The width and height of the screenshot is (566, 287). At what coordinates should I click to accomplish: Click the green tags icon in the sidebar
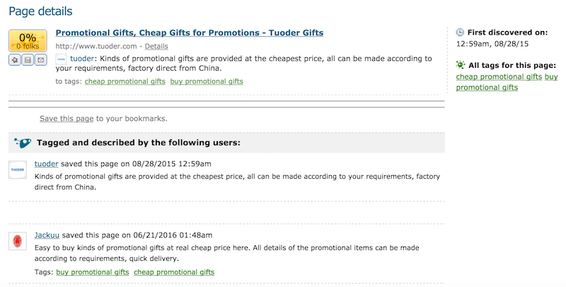(x=461, y=65)
